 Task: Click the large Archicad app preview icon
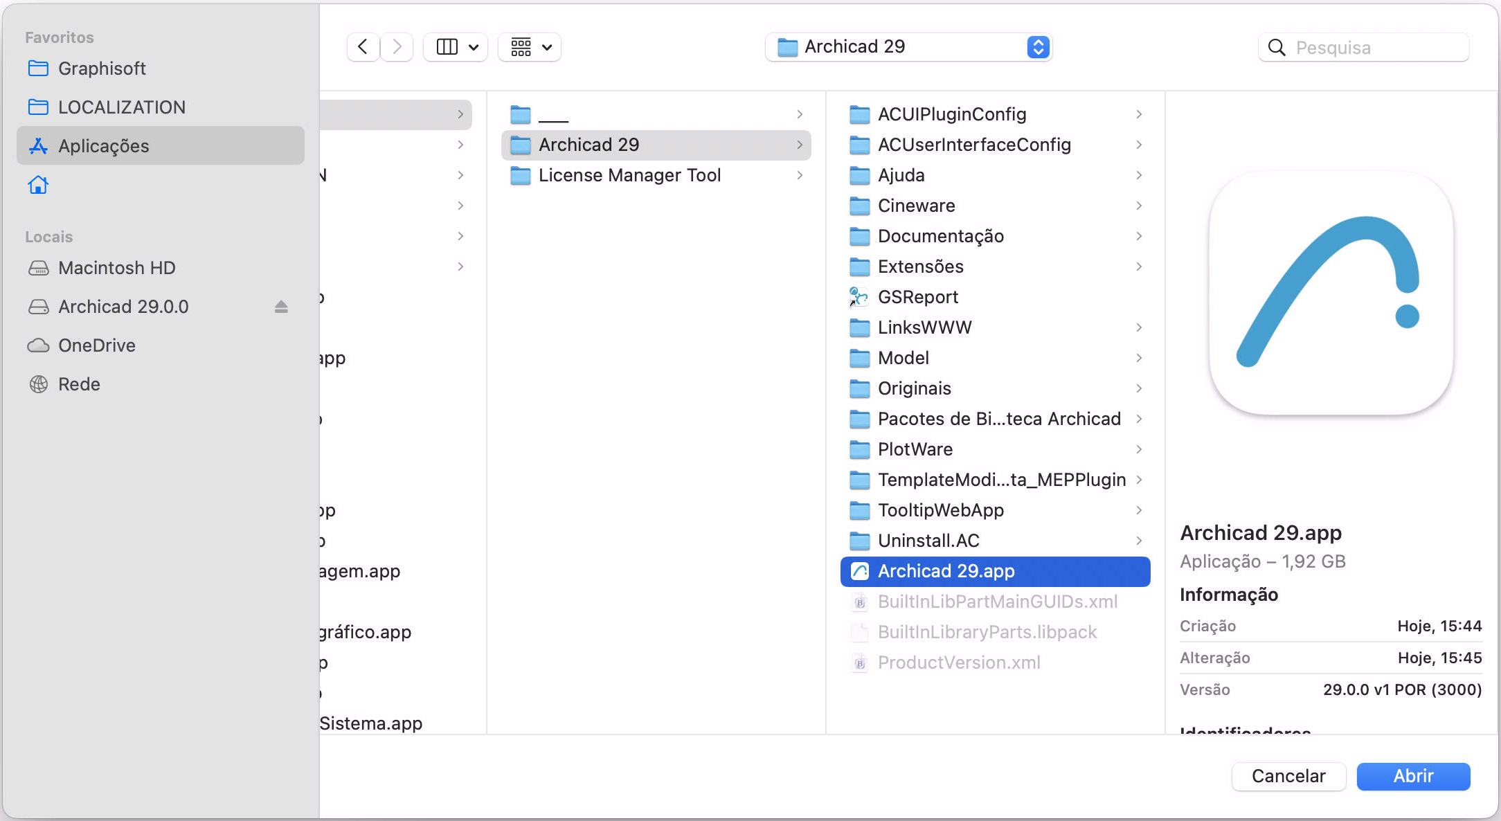point(1330,293)
